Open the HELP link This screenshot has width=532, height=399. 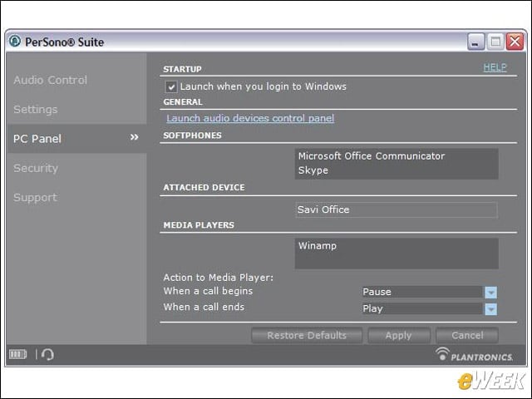pyautogui.click(x=495, y=67)
